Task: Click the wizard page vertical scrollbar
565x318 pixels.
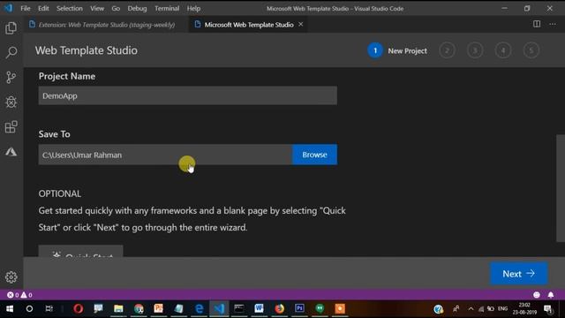Action: coord(561,188)
